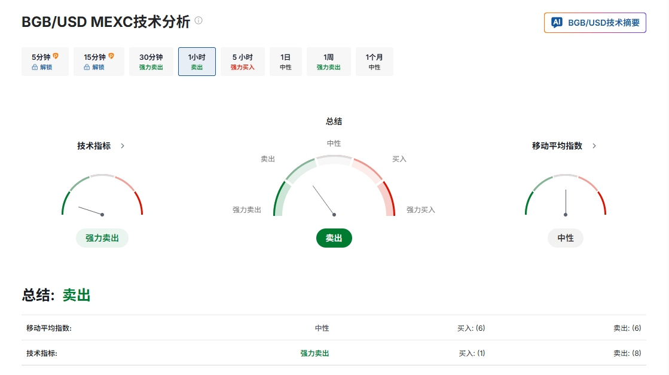The image size is (669, 375).
Task: Click the lock icon under 15分钟
Action: pos(87,68)
